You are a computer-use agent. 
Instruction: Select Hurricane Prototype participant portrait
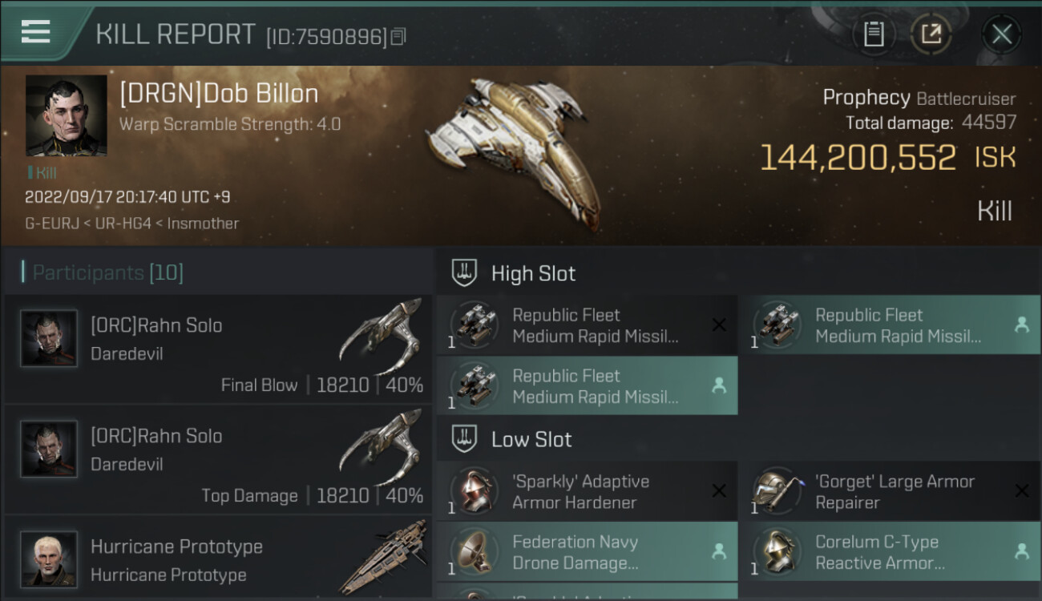click(x=49, y=559)
